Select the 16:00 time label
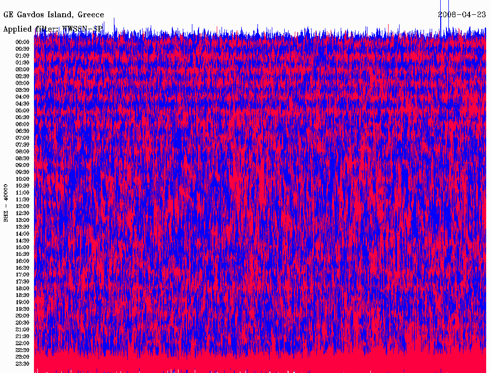Image resolution: width=490 pixels, height=373 pixels. tap(22, 261)
